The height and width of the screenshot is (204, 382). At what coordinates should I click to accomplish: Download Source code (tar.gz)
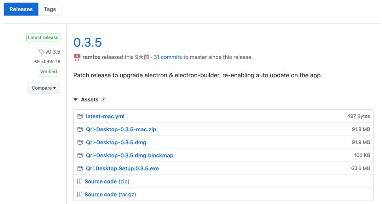(110, 194)
